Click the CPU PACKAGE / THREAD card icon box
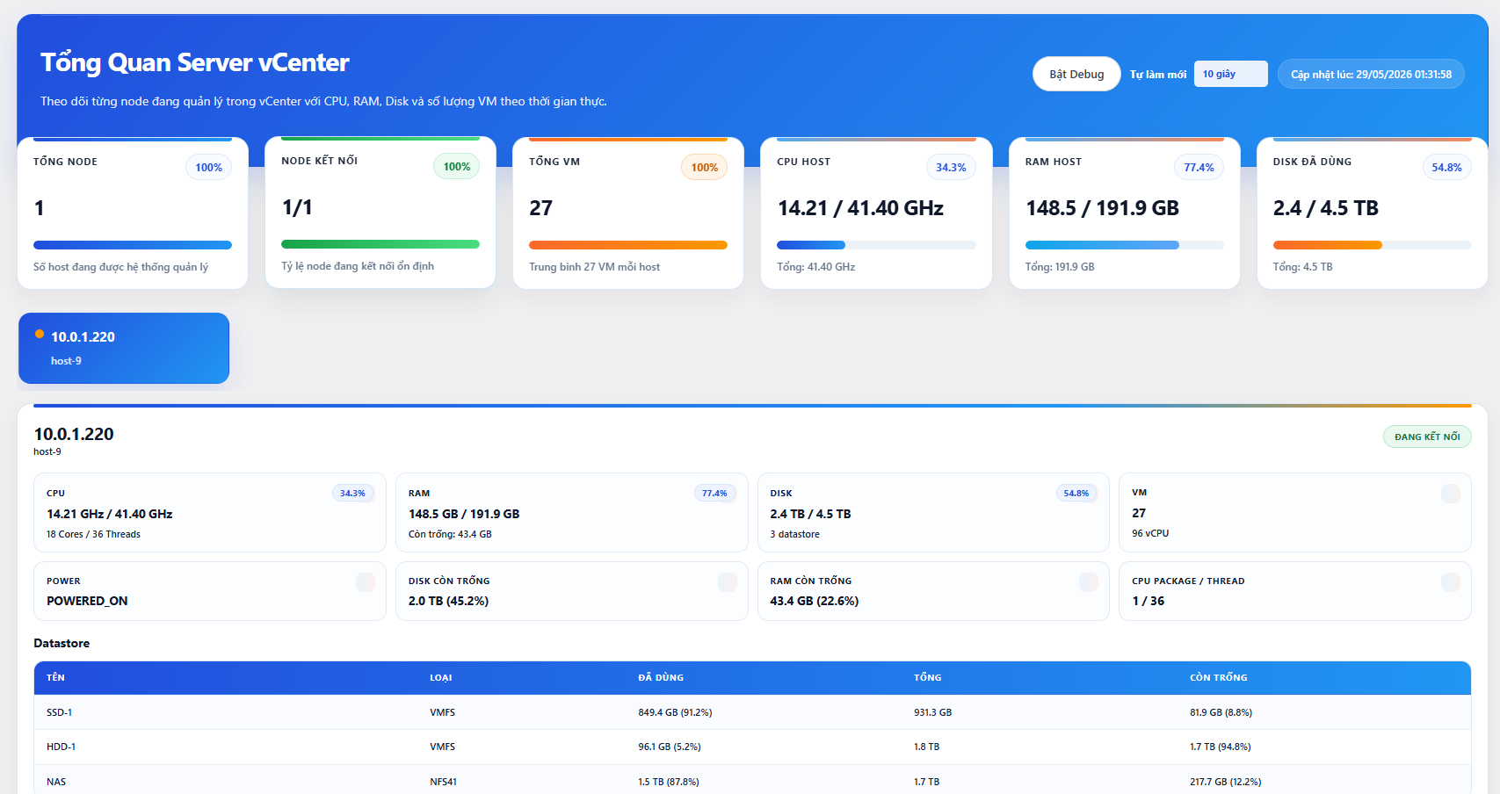Image resolution: width=1500 pixels, height=794 pixels. [1451, 581]
